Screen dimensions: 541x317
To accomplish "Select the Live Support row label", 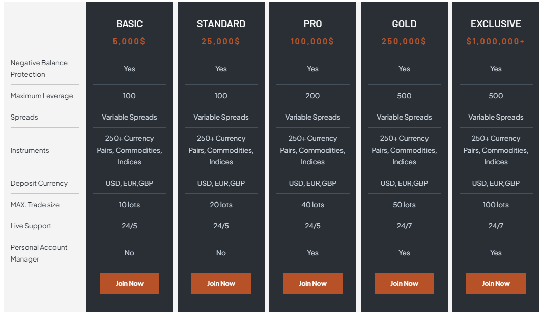I will tap(31, 226).
